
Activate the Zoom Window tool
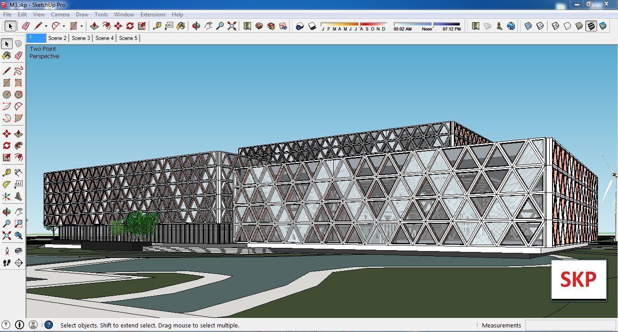click(19, 224)
